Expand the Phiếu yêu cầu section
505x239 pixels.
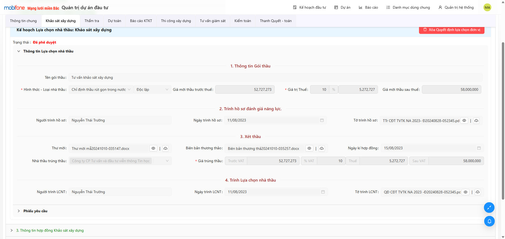[35, 211]
